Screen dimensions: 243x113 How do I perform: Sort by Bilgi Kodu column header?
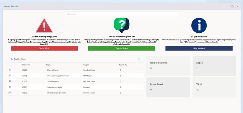tap(25, 65)
